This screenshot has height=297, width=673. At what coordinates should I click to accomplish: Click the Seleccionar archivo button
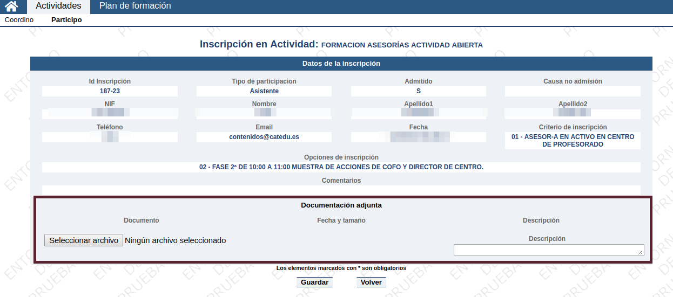pyautogui.click(x=84, y=240)
